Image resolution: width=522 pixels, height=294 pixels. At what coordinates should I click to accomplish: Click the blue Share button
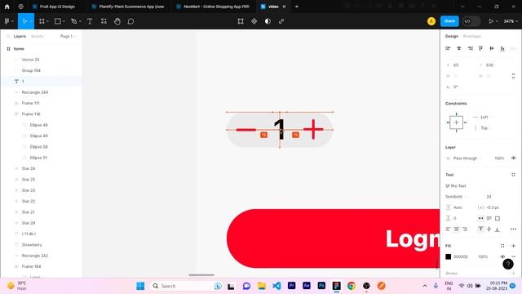coord(449,21)
